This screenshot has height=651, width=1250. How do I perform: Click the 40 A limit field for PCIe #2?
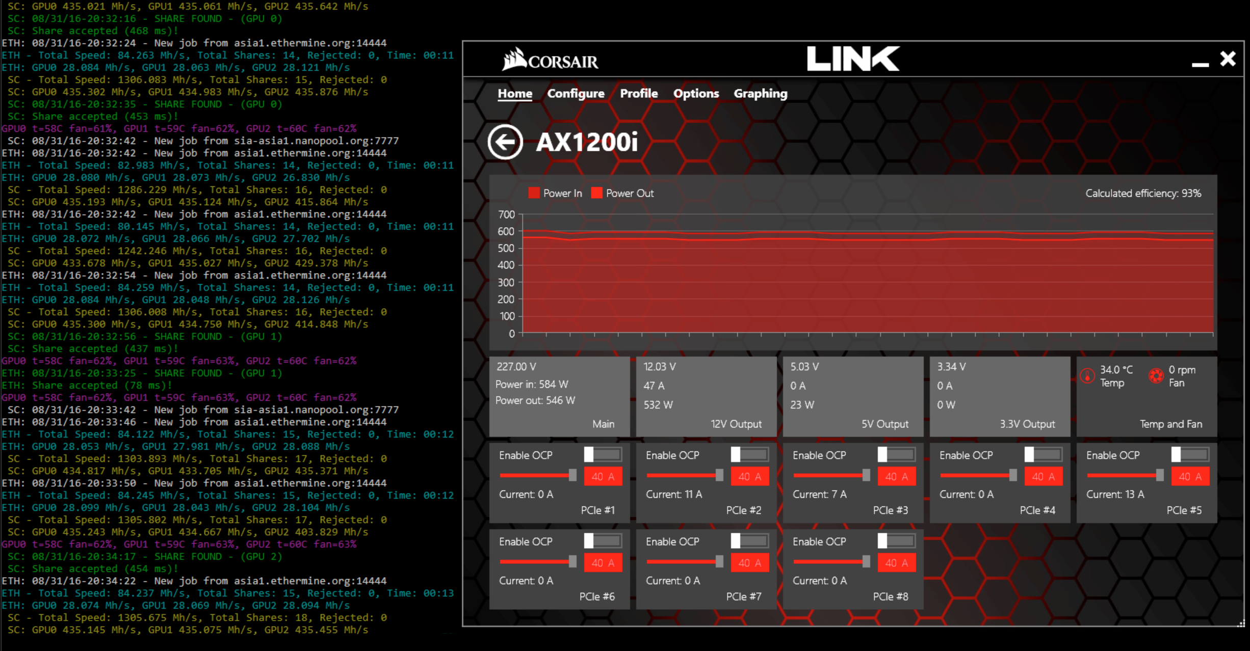point(750,476)
